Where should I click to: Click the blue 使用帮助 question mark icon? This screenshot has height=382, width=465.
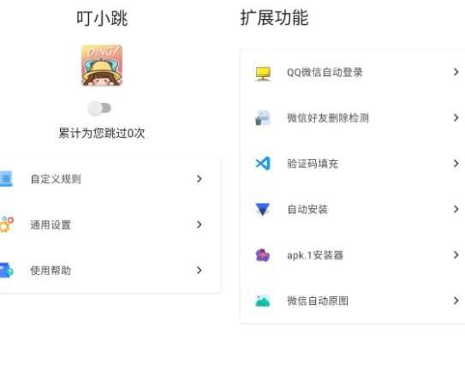click(x=7, y=270)
